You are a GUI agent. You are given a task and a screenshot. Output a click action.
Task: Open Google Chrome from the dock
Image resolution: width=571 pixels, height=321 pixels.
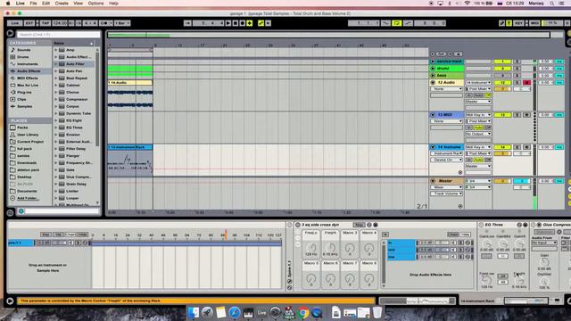pos(303,313)
